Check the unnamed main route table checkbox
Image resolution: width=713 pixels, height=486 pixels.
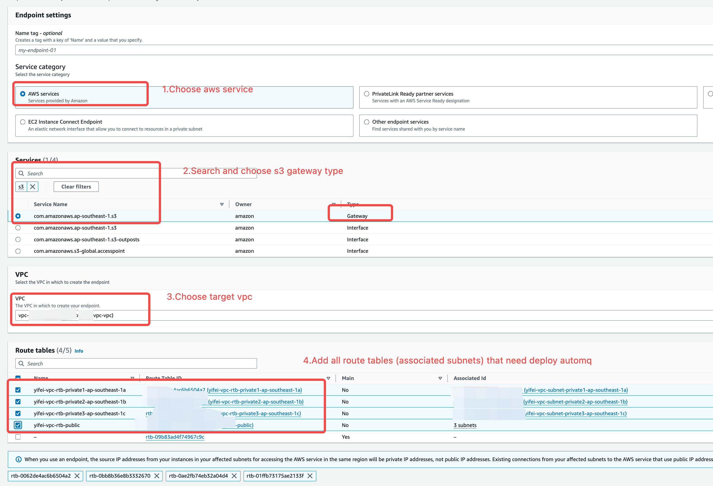(18, 437)
